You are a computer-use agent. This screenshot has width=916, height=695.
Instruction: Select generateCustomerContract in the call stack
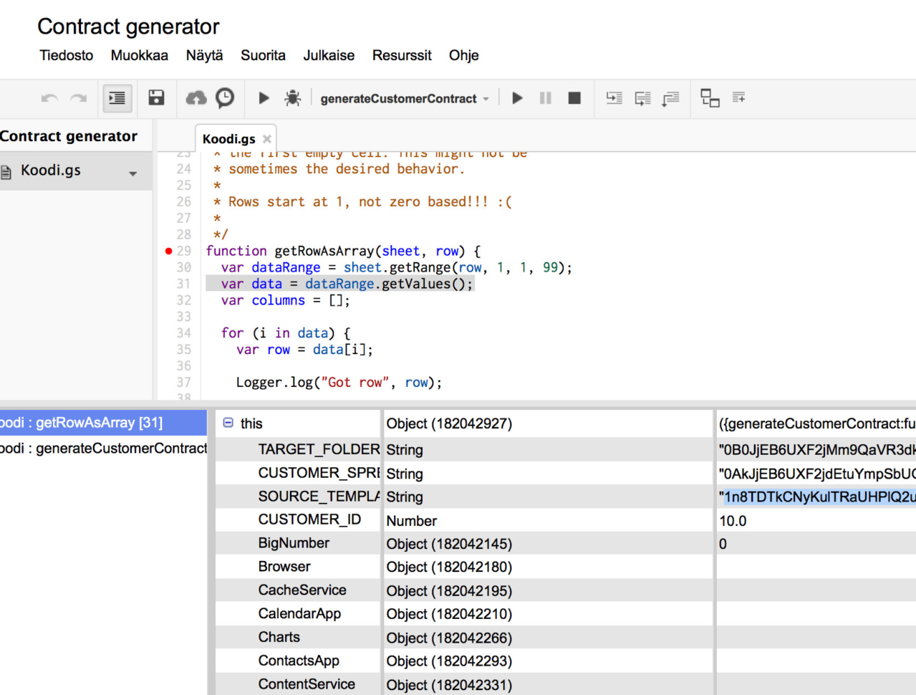[x=104, y=449]
